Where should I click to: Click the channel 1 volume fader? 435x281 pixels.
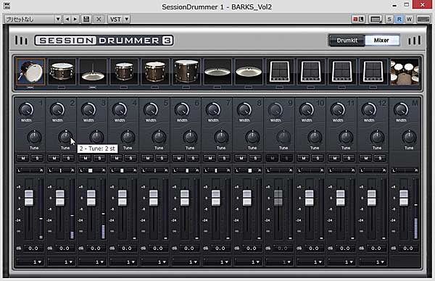[29, 198]
